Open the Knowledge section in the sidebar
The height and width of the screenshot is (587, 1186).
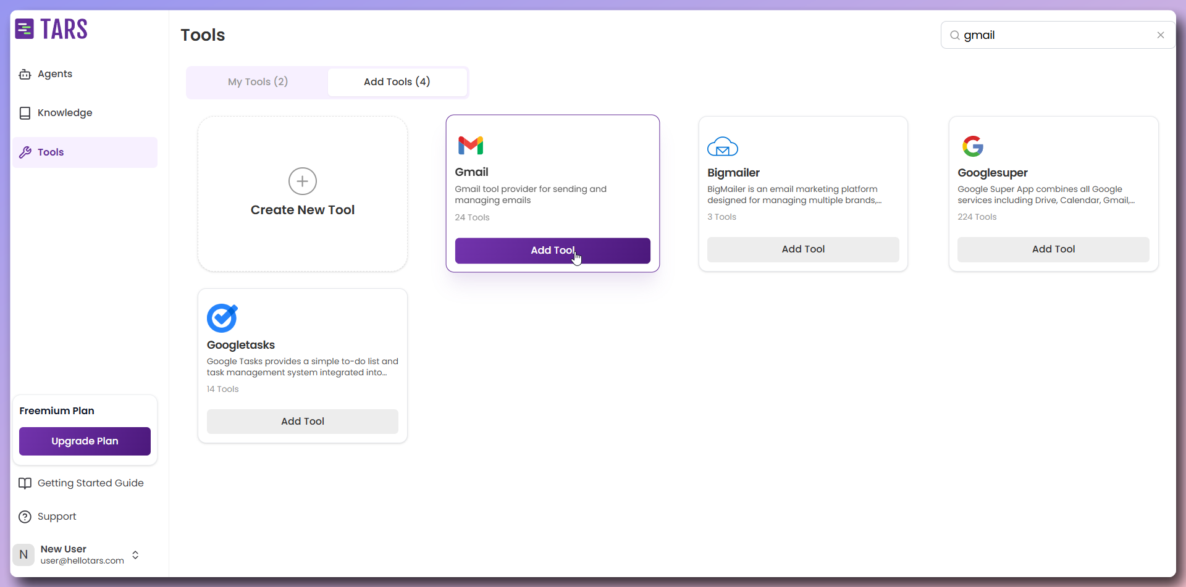pyautogui.click(x=65, y=112)
